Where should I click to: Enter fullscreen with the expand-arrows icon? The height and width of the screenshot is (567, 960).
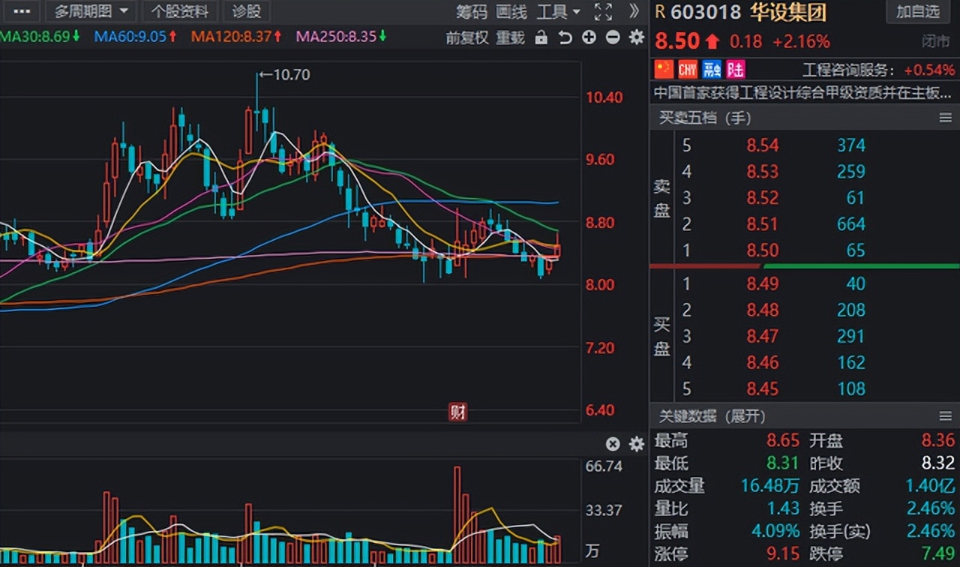[603, 11]
